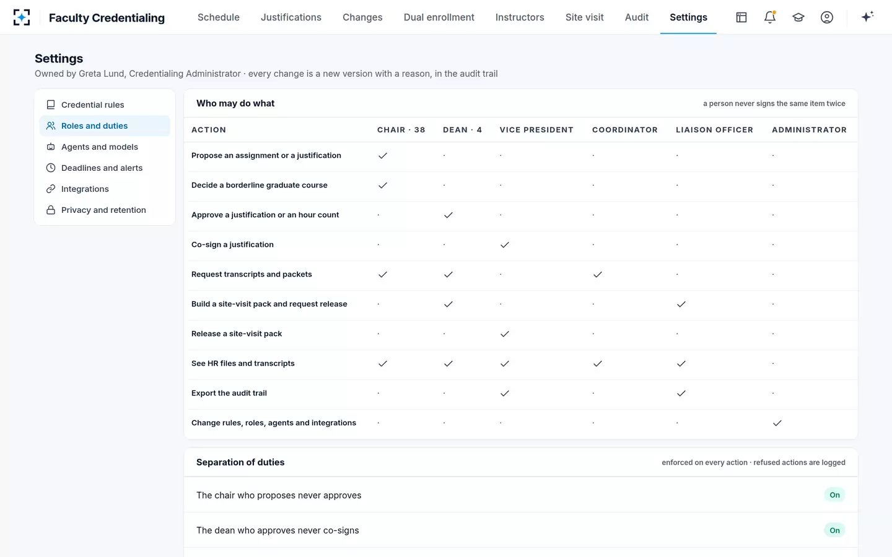Toggle Administrator checkmark for Change rules, roles
892x557 pixels.
777,423
